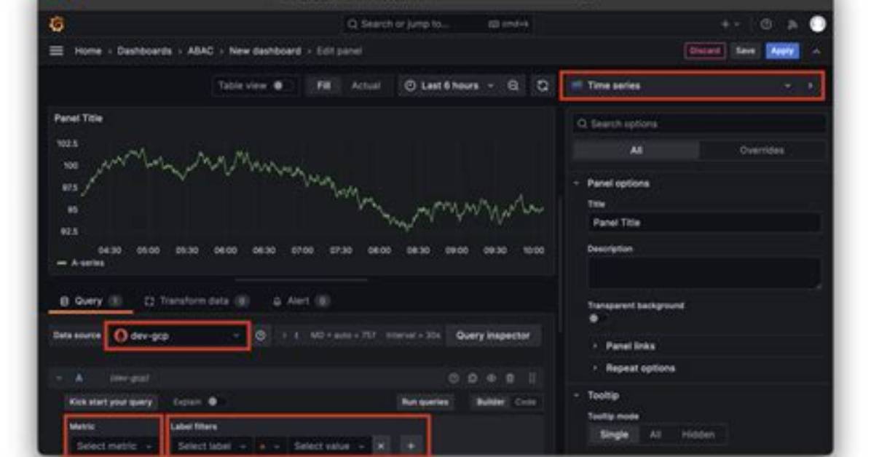
Task: Open Select label dropdown
Action: [211, 446]
